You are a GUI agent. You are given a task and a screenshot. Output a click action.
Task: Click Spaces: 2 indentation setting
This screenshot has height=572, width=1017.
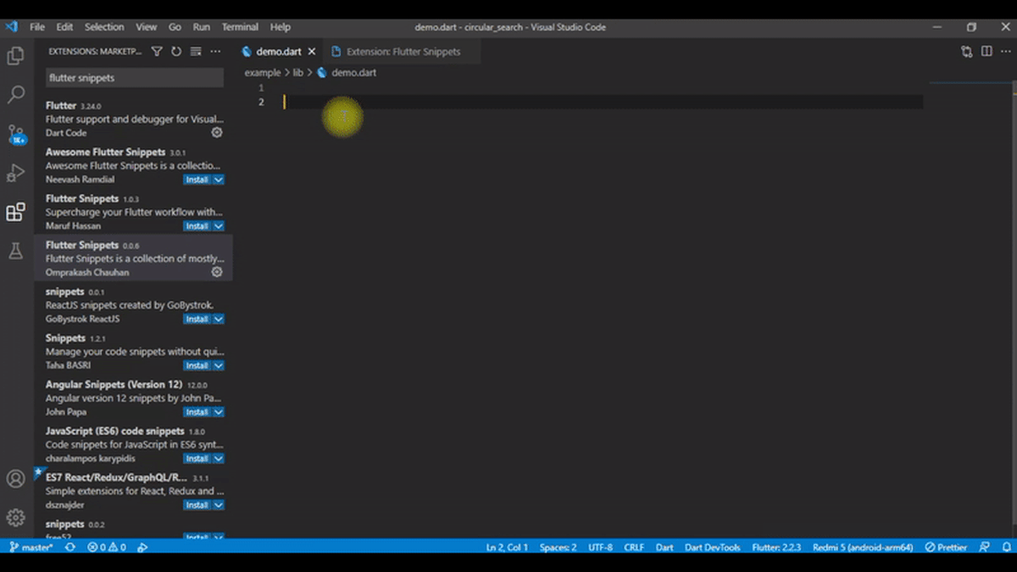click(558, 547)
